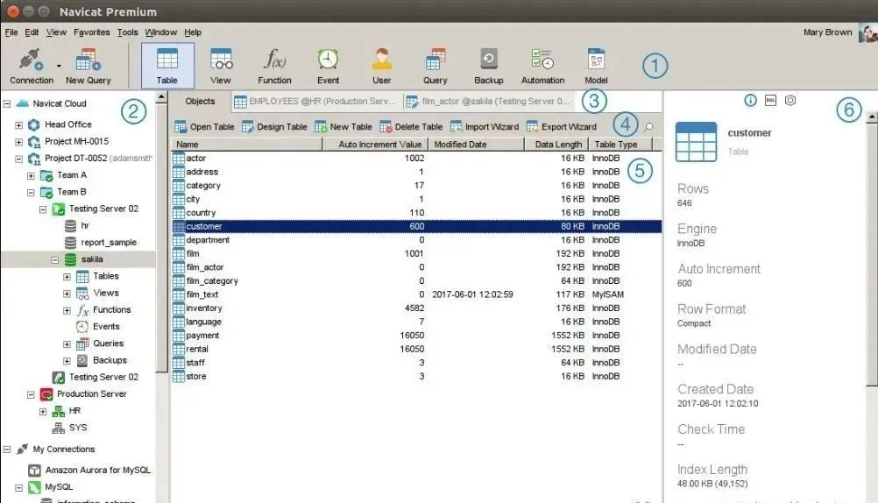Open the Favorites menu

pos(92,32)
